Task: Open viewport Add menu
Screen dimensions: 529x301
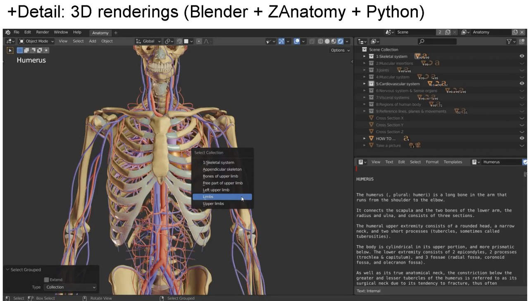Action: pos(93,41)
